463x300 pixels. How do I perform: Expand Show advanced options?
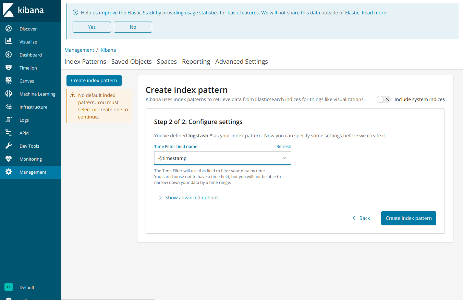[x=188, y=198]
